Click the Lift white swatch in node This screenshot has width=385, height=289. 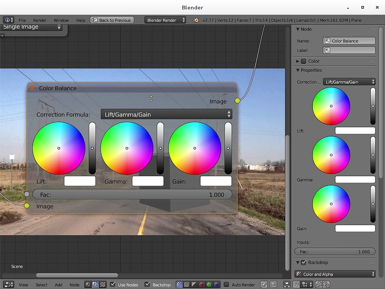80,181
